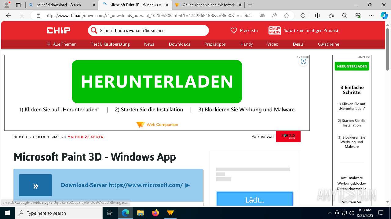This screenshot has width=391, height=219.
Task: Open the taskbar clock and date
Action: (364, 213)
